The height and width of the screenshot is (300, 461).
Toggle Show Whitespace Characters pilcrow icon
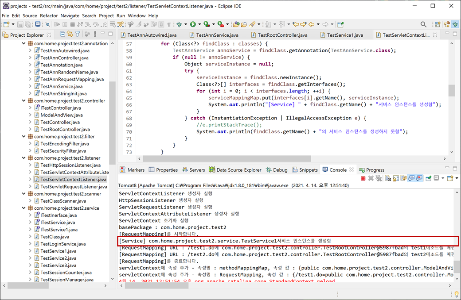click(x=169, y=24)
